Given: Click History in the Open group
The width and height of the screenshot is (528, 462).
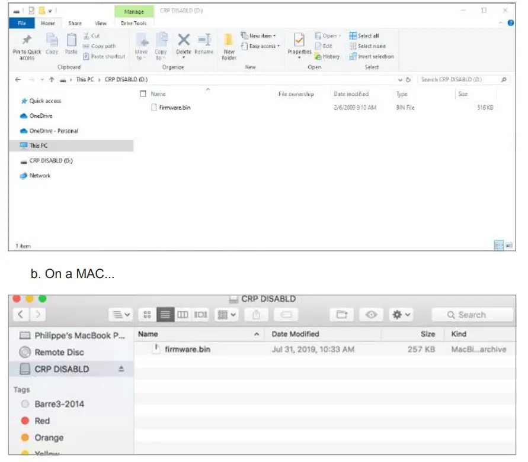Looking at the screenshot, I should pos(327,56).
